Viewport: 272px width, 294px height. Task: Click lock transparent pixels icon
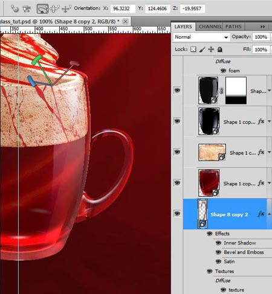(x=193, y=50)
